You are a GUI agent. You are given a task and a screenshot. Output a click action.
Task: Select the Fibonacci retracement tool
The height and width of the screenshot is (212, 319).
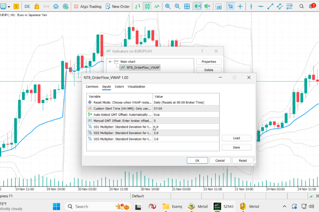(x=289, y=6)
